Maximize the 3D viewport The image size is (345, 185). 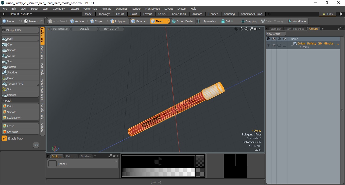point(251,29)
